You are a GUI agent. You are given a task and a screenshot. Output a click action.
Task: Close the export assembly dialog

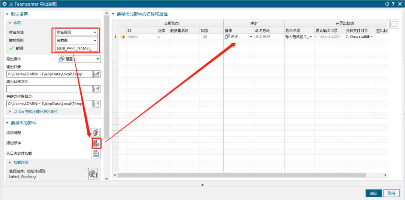pos(400,4)
